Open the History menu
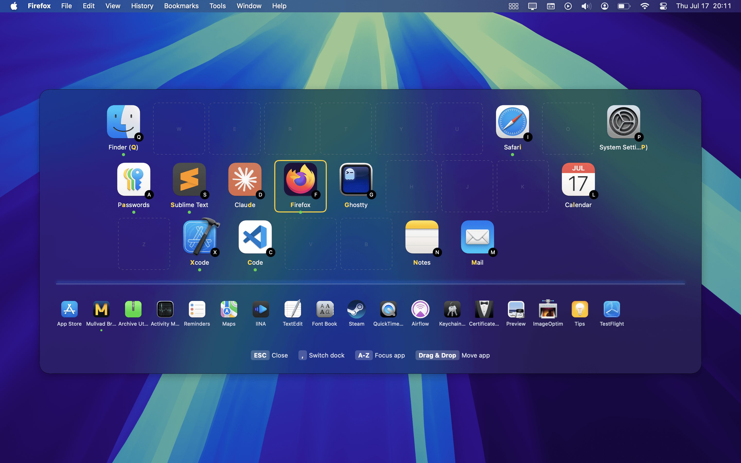This screenshot has height=463, width=741. [142, 6]
